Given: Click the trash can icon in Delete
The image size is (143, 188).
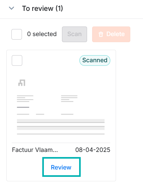Looking at the screenshot, I should tap(101, 34).
